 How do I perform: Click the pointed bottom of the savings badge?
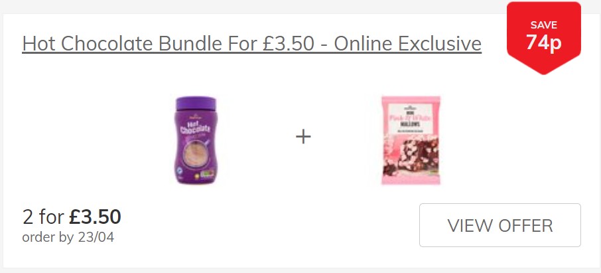(543, 66)
